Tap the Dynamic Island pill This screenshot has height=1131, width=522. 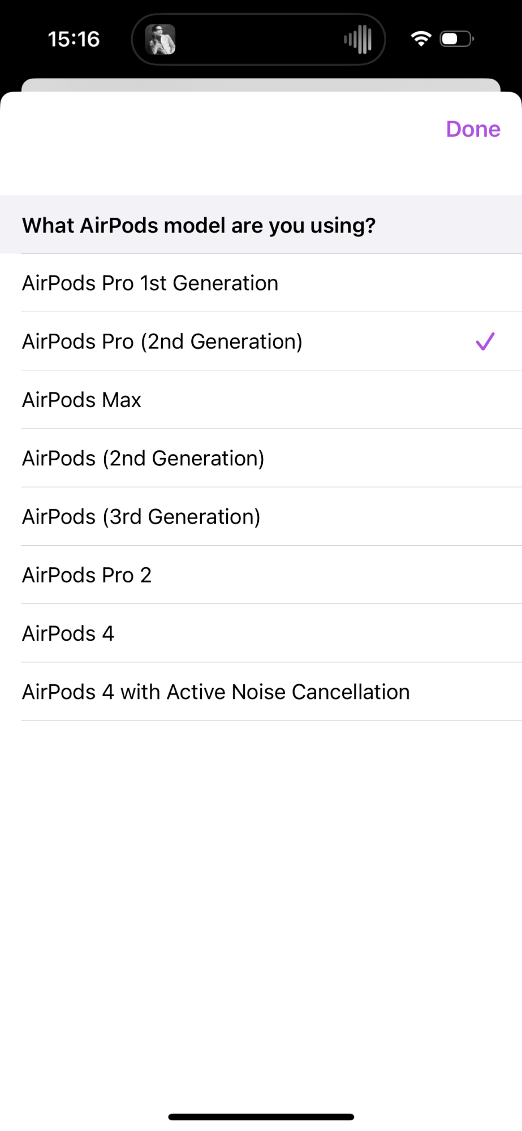258,40
